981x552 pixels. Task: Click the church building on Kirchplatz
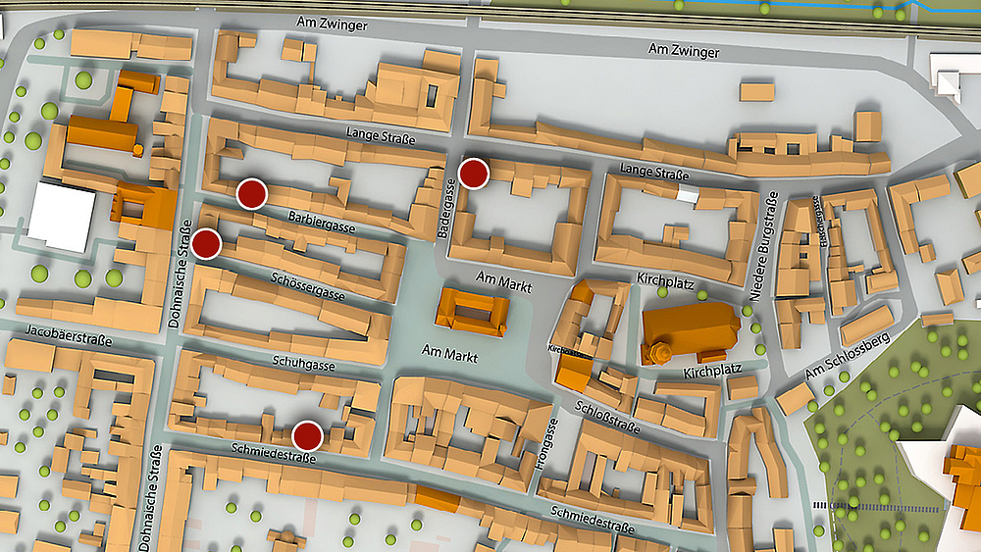[692, 331]
